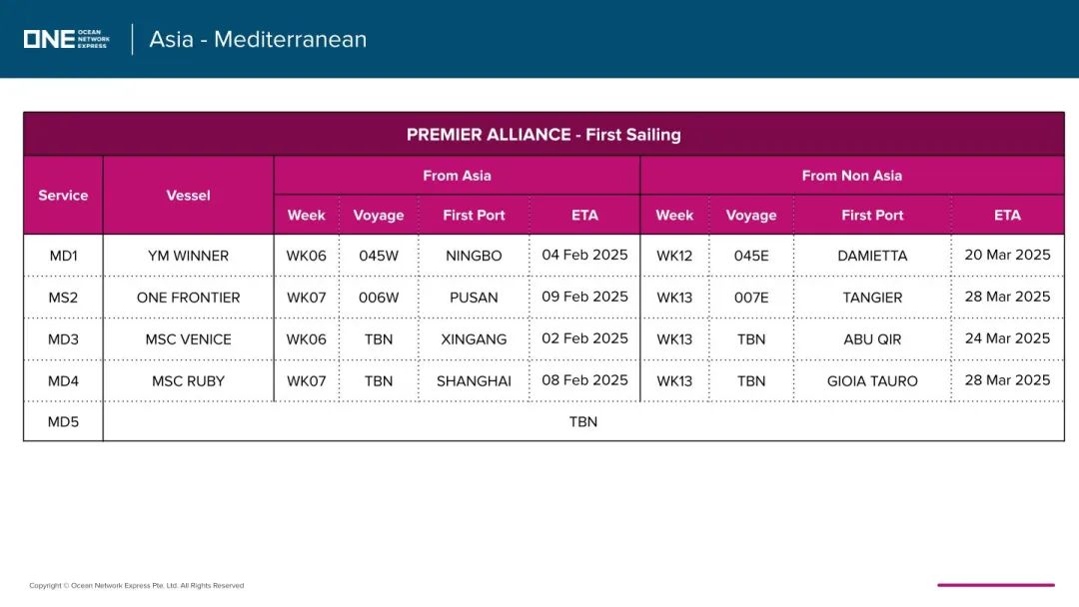
Task: Click the Vessel column header
Action: click(188, 196)
